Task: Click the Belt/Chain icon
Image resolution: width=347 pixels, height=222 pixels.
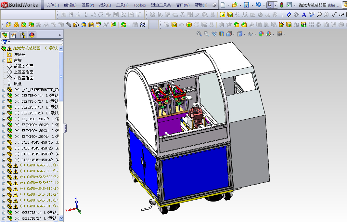Action: click(143, 25)
